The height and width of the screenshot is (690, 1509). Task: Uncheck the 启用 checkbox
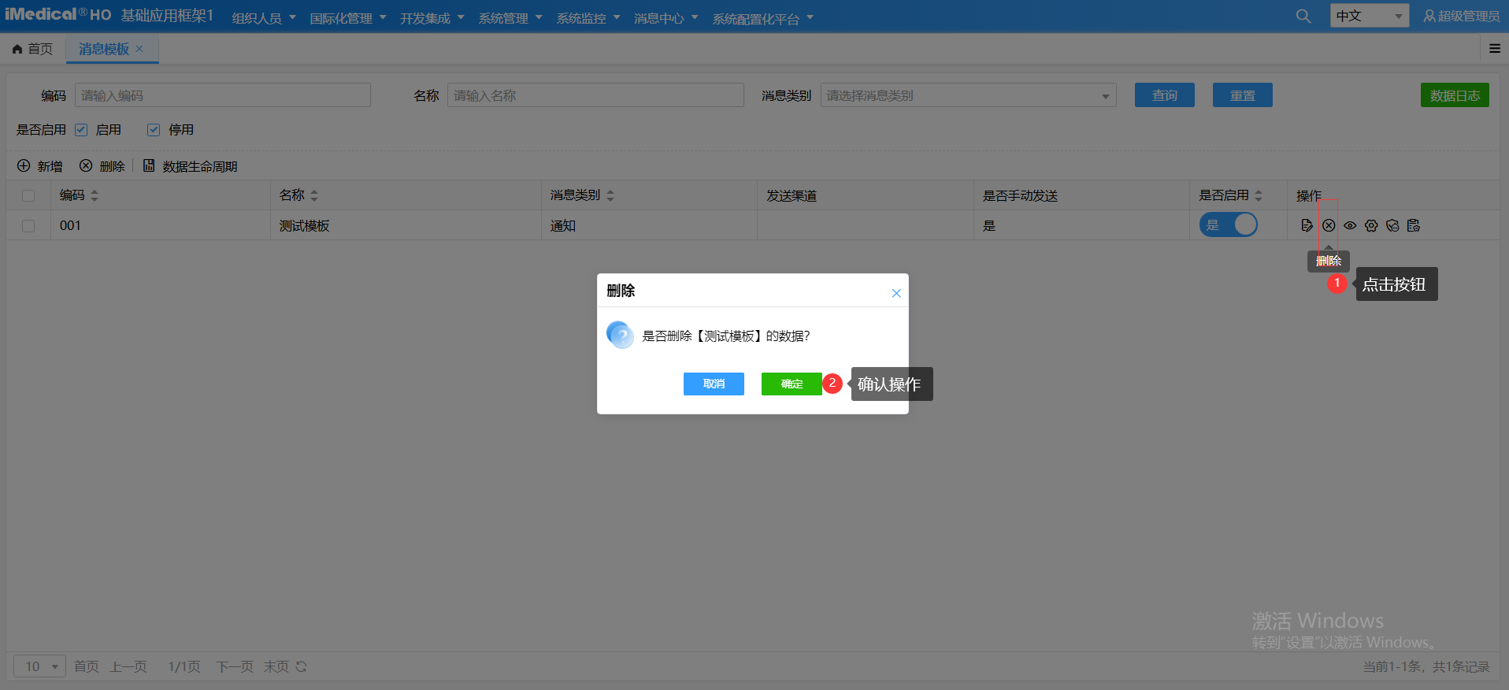point(81,130)
